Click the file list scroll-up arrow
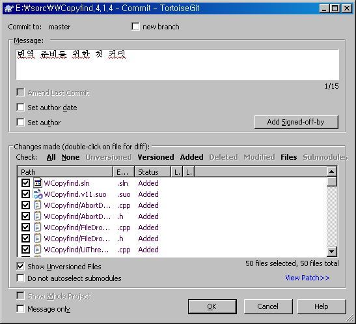356x324 pixels. point(332,171)
